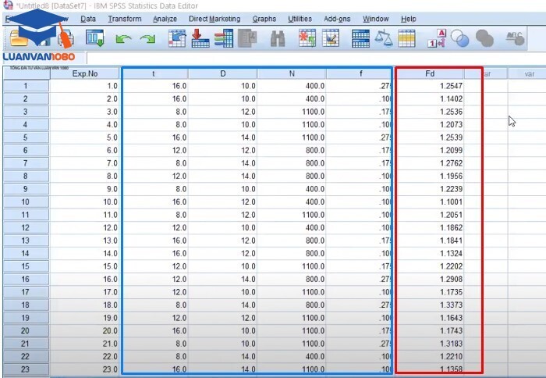546x378 pixels.
Task: Click the Recall recently used dialogs icon
Action: 94,37
